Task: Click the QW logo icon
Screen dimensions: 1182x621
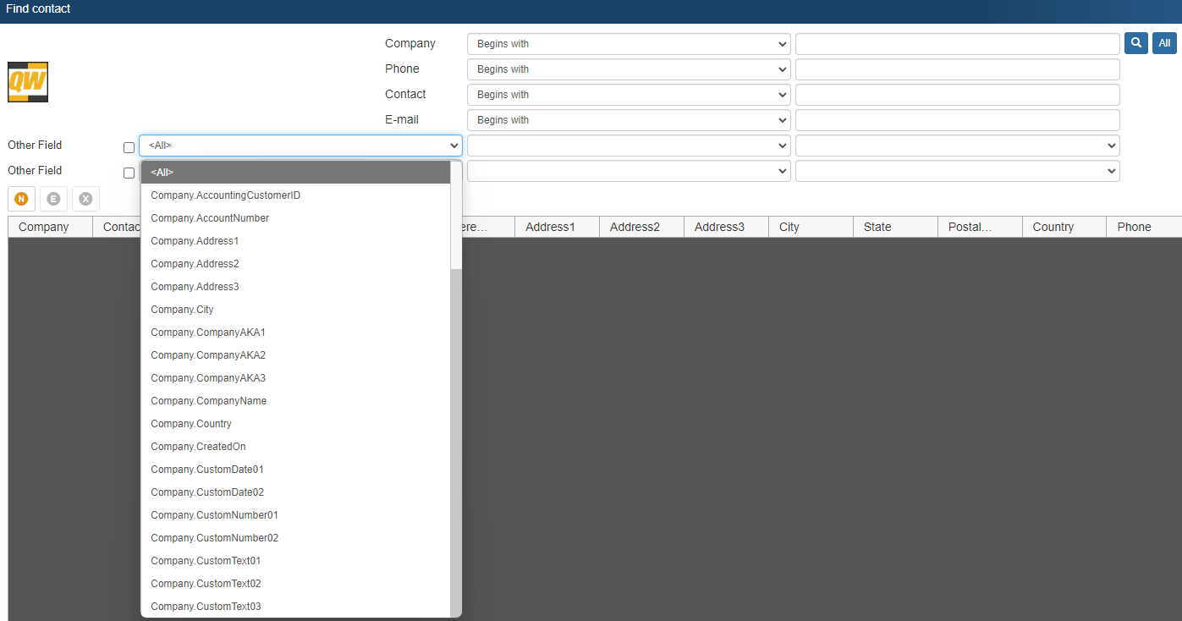Action: point(28,82)
